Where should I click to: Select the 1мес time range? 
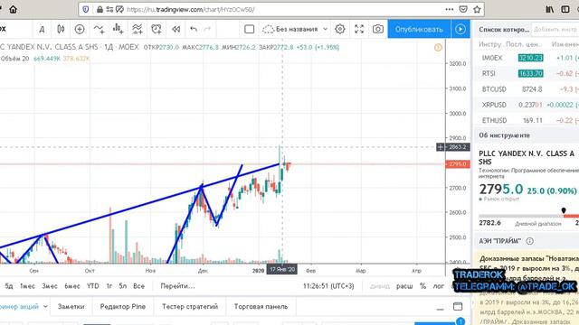coord(27,286)
